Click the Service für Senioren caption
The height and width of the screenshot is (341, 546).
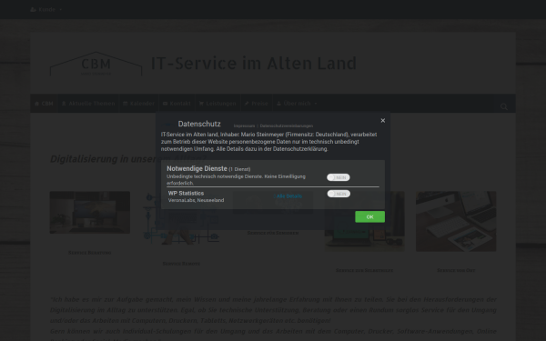pyautogui.click(x=273, y=233)
